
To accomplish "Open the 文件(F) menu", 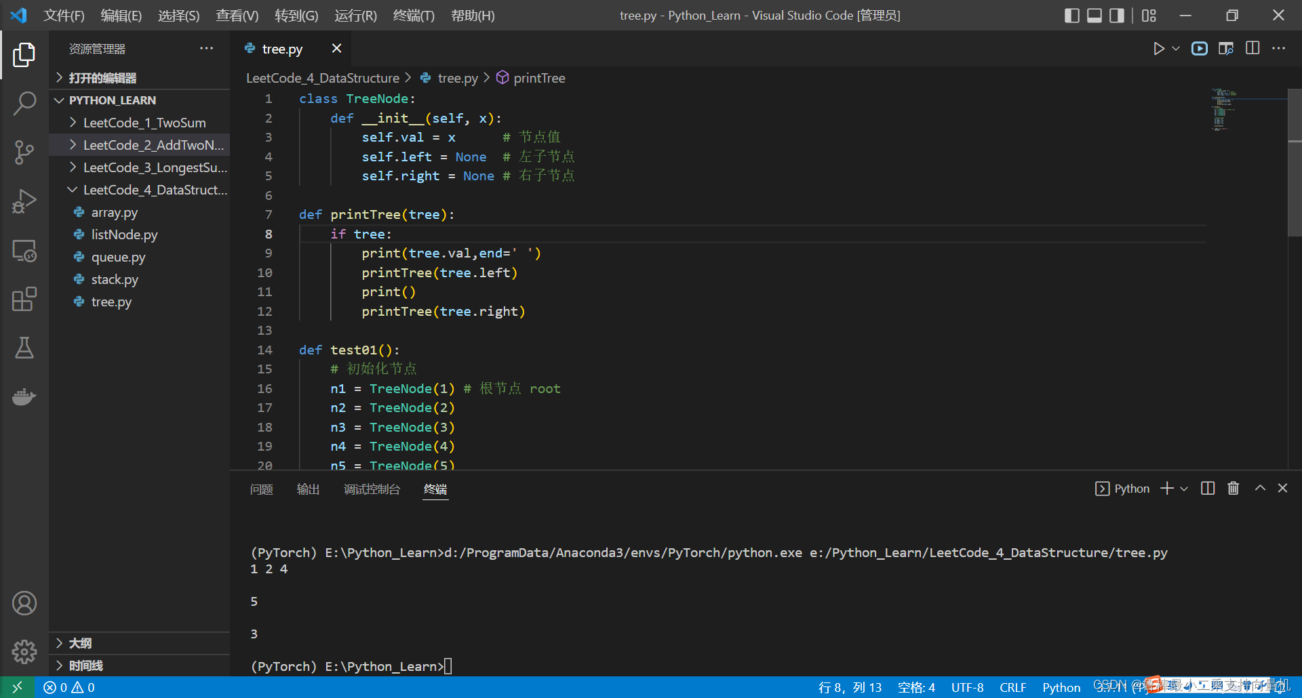I will (64, 16).
